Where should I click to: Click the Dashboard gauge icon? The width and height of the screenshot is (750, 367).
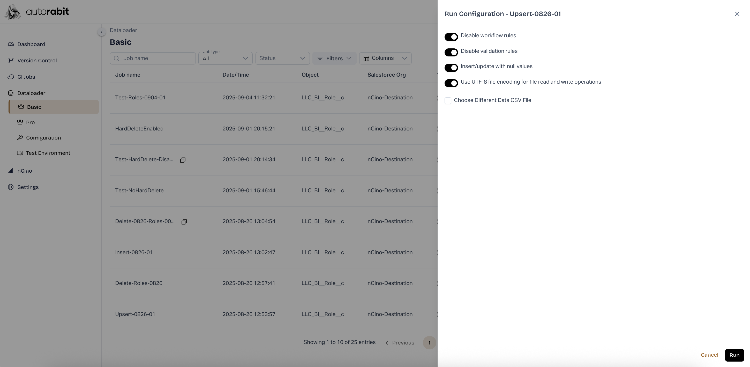(11, 44)
